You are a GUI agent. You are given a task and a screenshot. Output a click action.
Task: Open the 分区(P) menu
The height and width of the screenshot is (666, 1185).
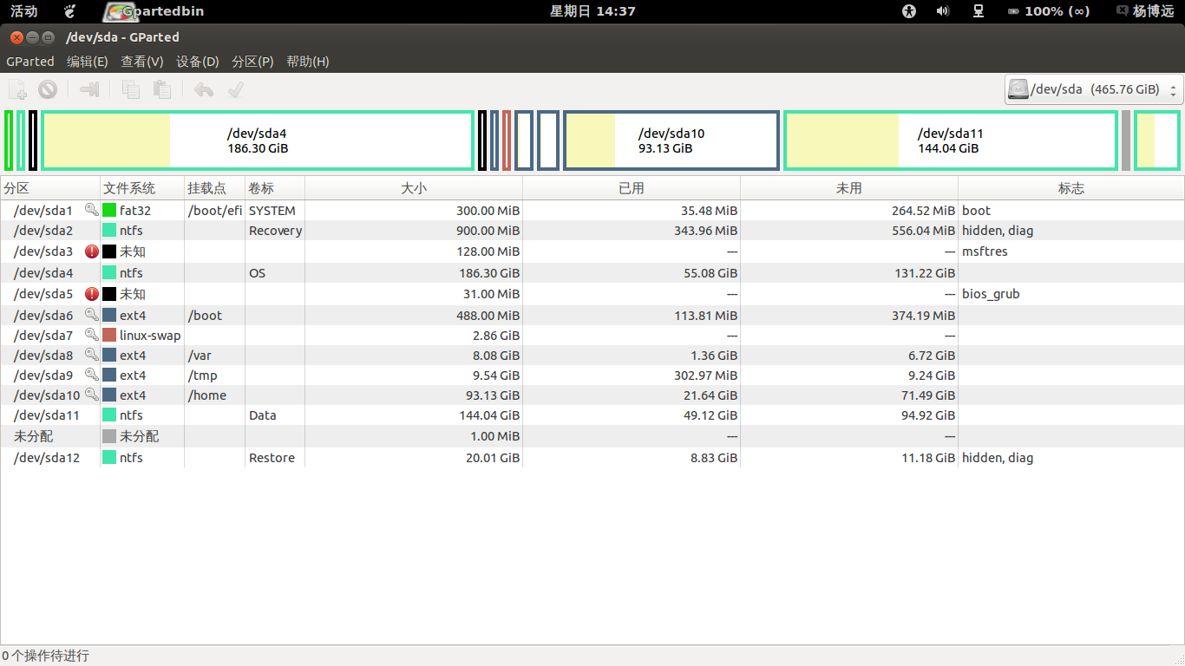[253, 62]
